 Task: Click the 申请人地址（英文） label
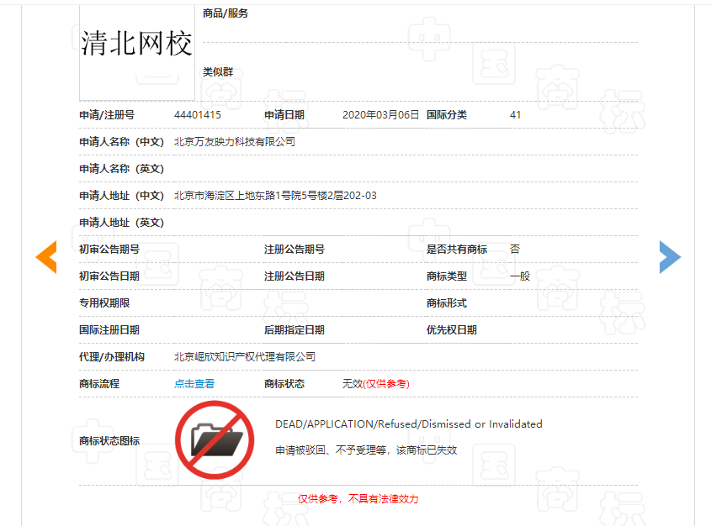pos(121,223)
